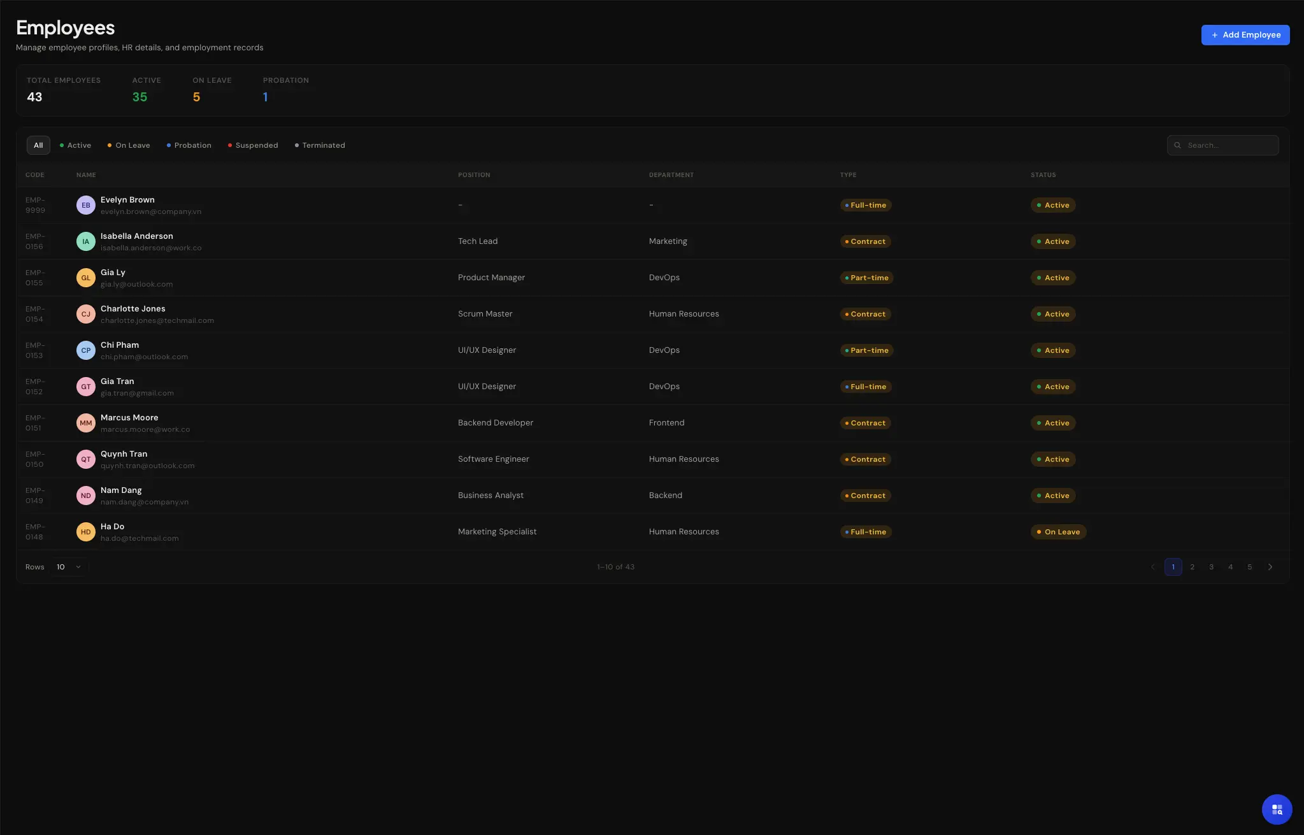The height and width of the screenshot is (835, 1304).
Task: Click the Add Employee button
Action: click(x=1245, y=35)
